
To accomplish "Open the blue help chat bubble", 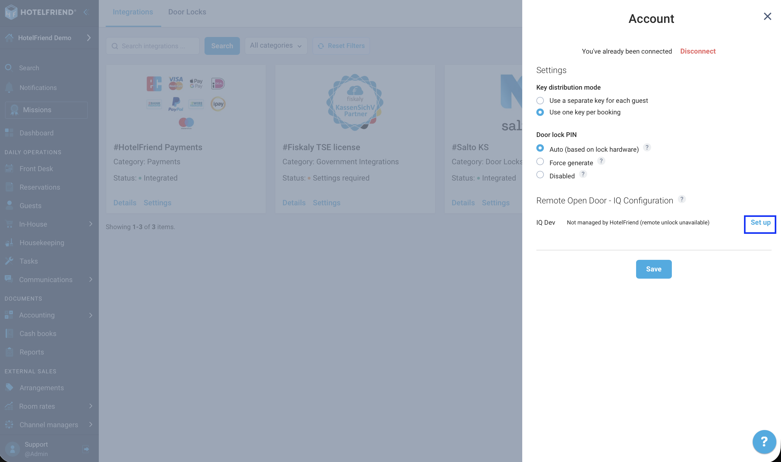I will [x=764, y=442].
